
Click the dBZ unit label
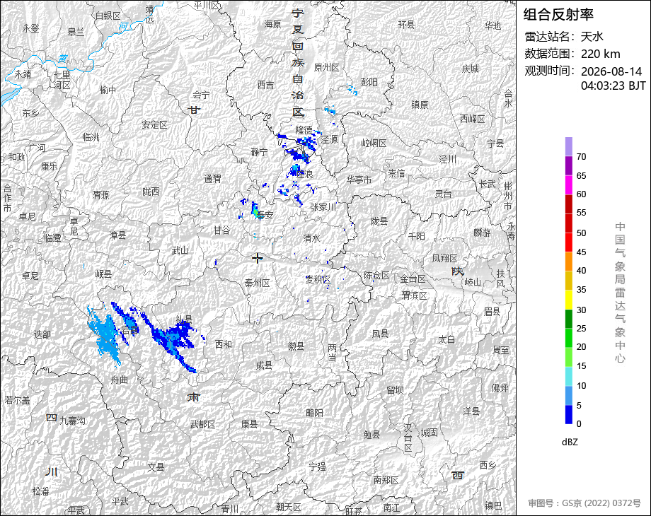[570, 442]
